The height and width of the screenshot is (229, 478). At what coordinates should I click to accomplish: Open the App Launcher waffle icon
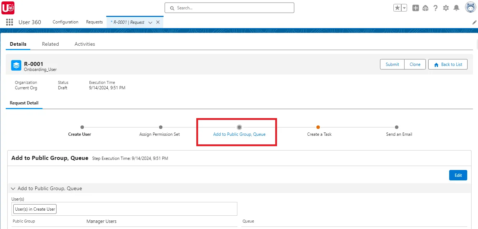click(9, 22)
